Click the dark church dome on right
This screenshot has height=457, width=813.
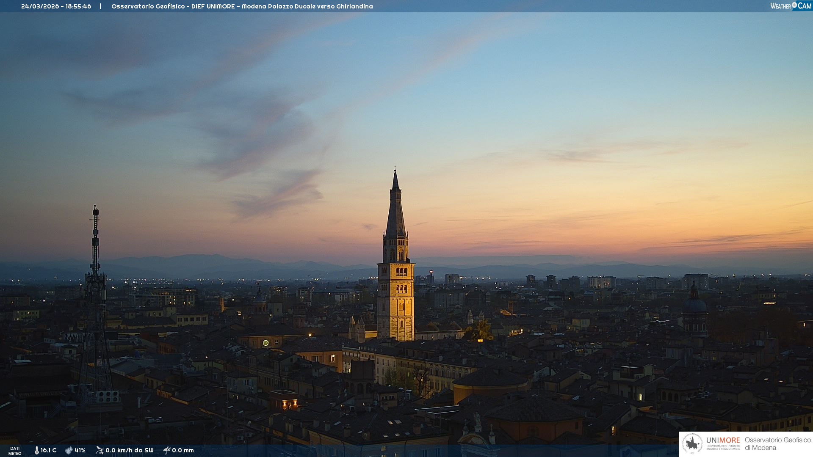[x=694, y=306]
